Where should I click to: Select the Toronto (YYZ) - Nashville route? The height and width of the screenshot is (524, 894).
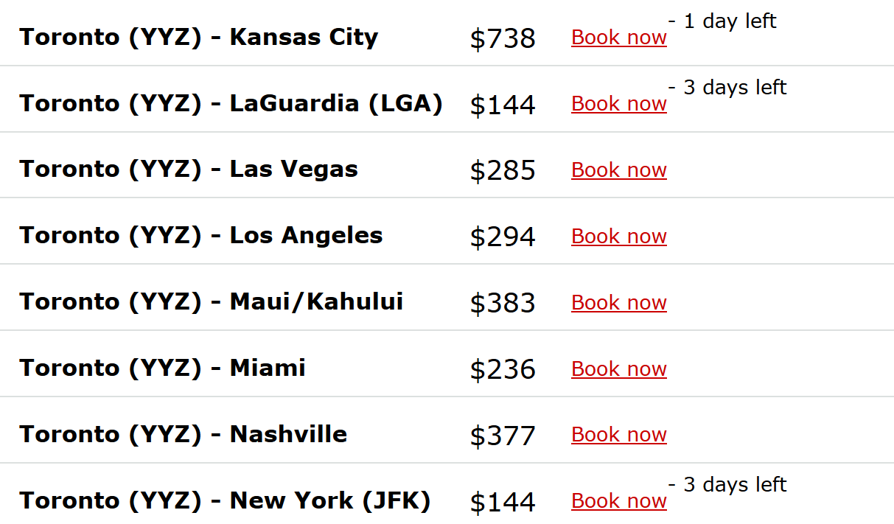coord(184,434)
